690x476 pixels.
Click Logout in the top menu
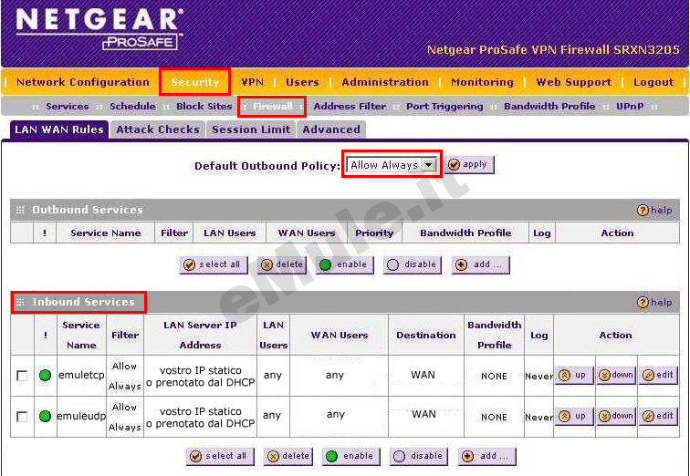tap(653, 82)
